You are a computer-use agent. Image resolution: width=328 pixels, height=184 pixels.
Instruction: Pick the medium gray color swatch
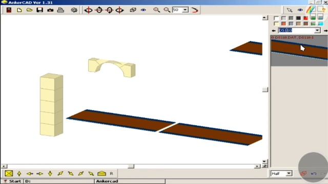point(291,18)
